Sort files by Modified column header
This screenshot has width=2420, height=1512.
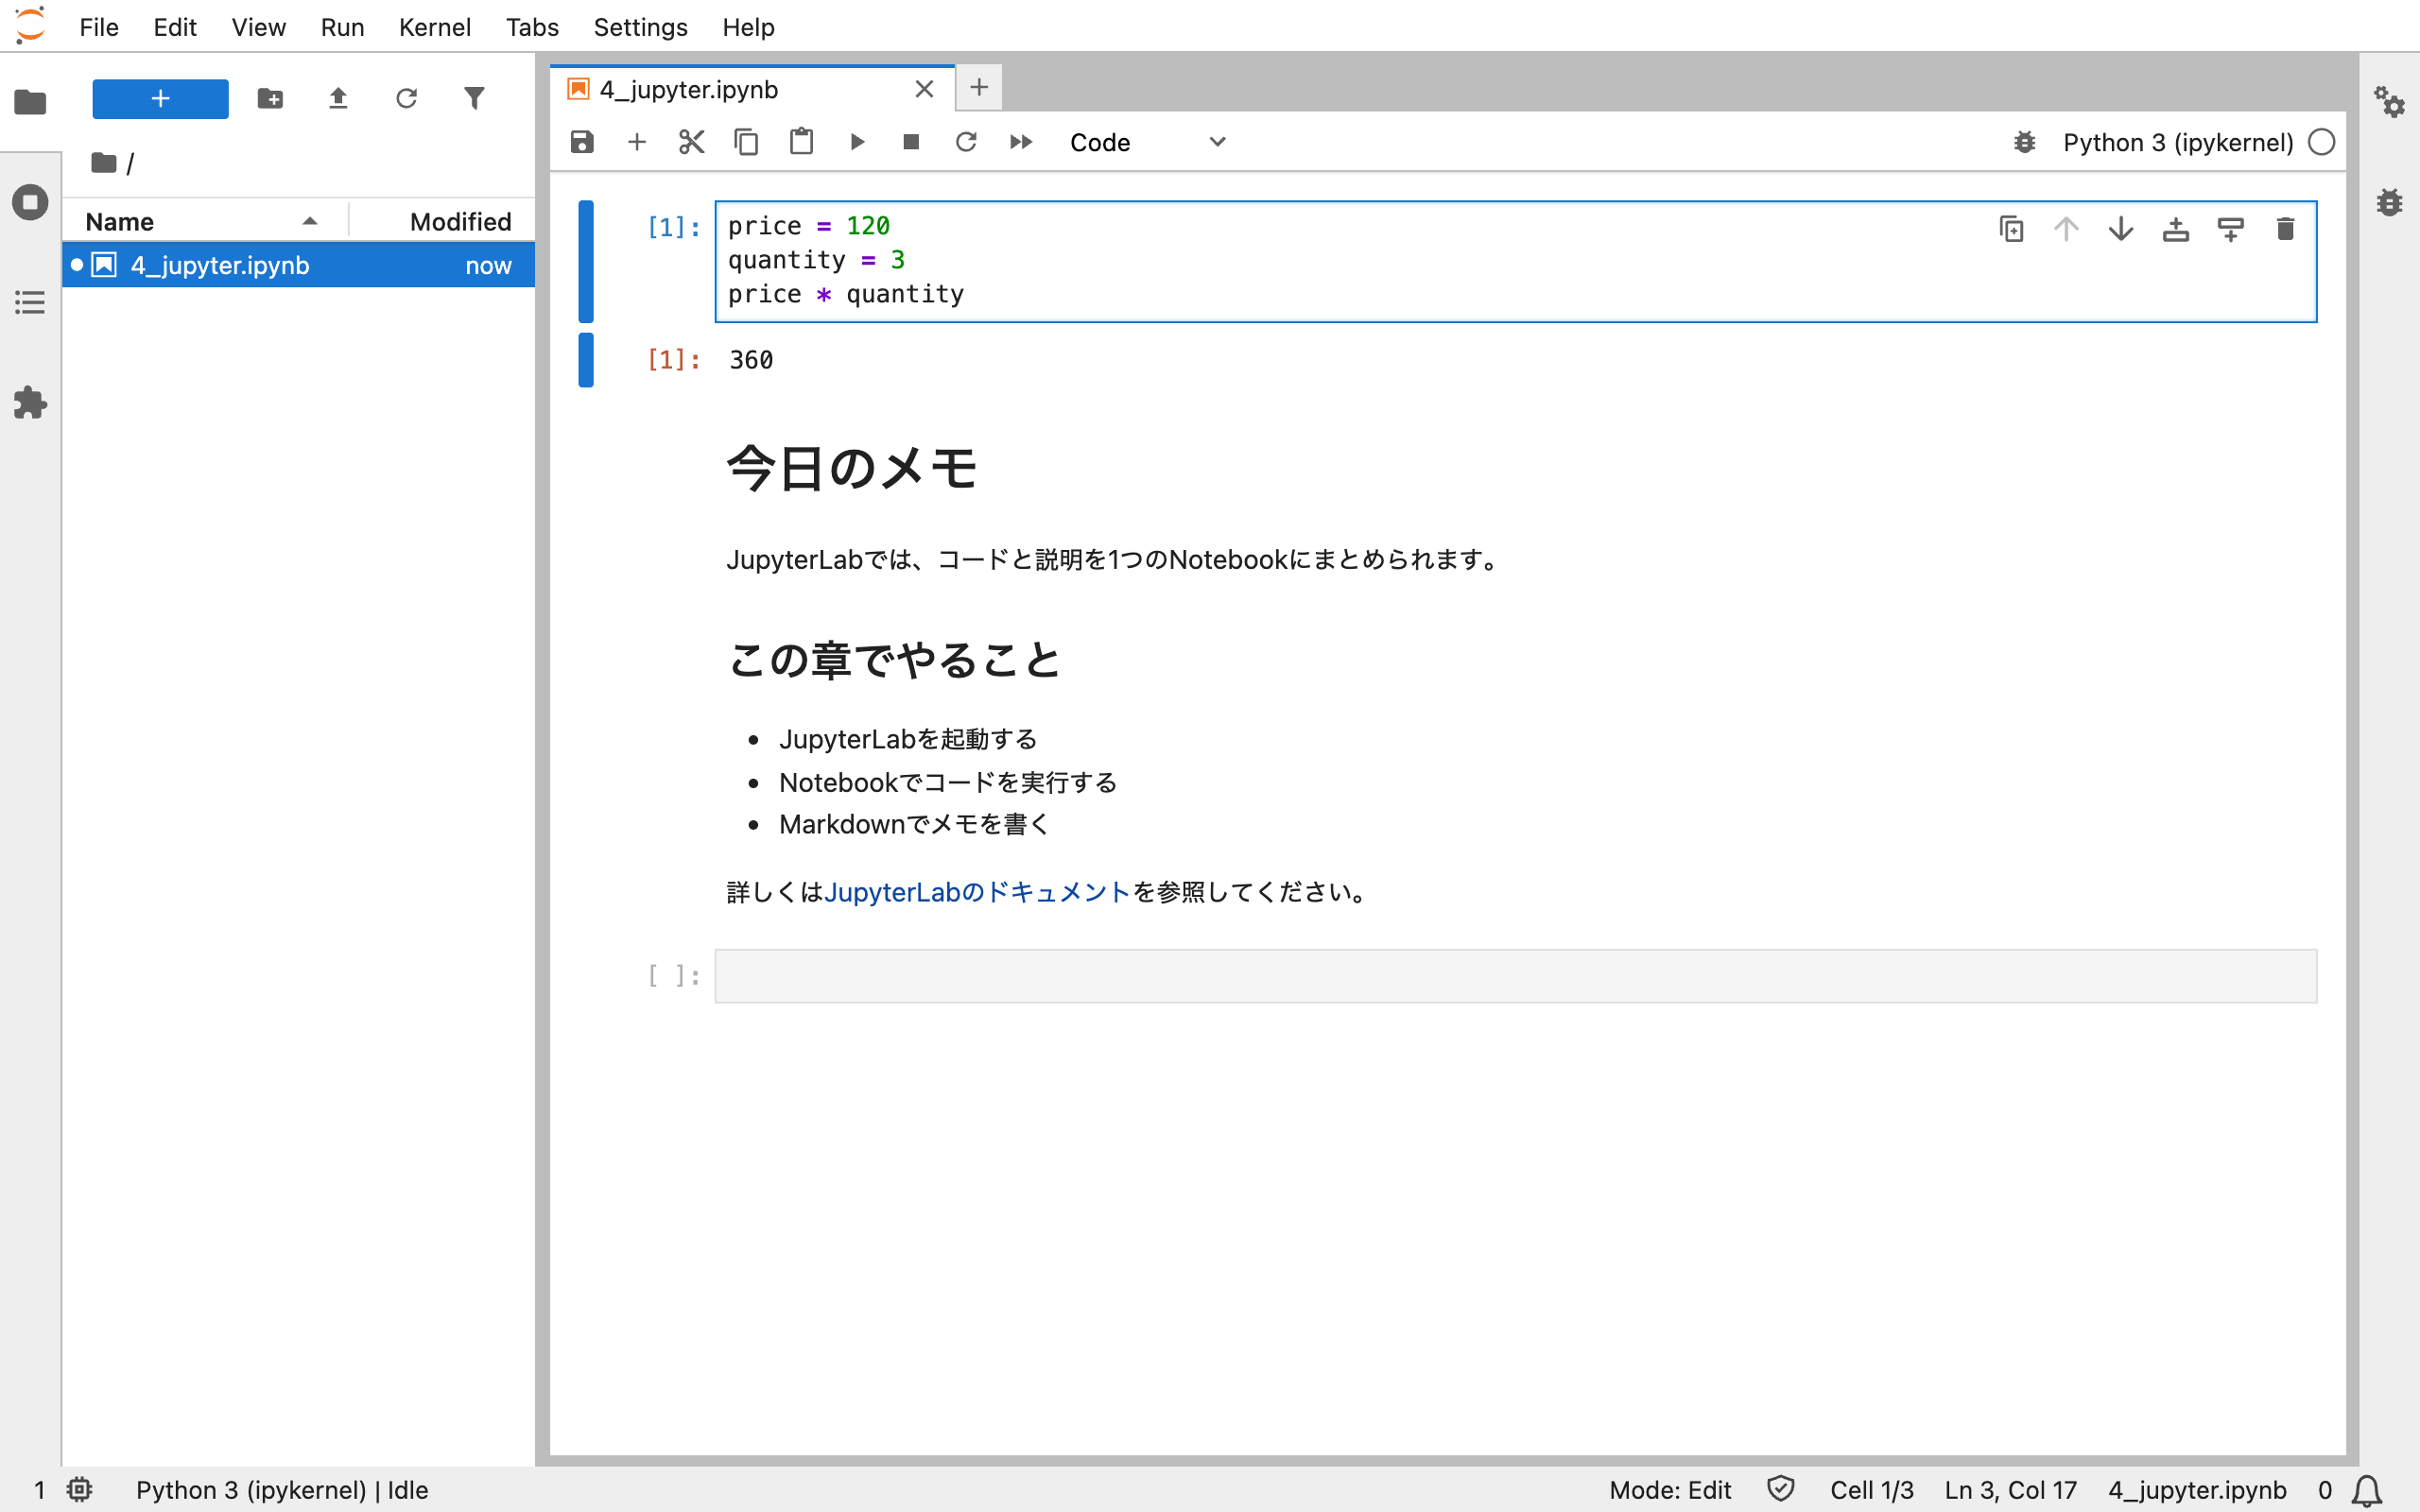(442, 221)
